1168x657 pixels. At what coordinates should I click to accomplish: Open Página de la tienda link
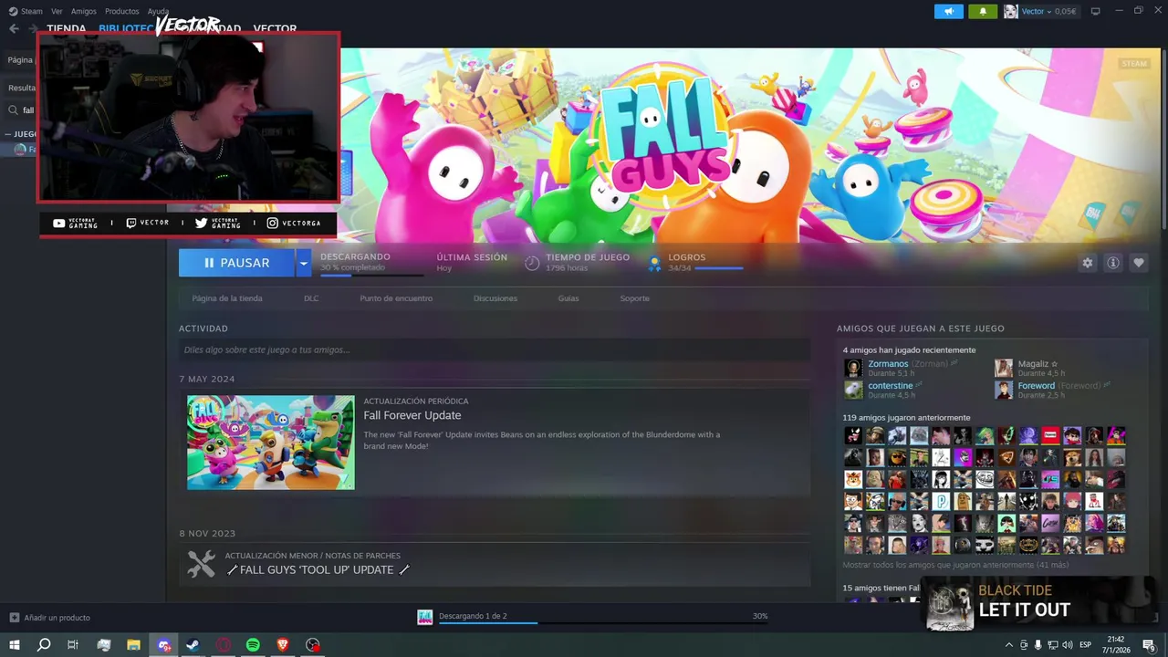227,298
